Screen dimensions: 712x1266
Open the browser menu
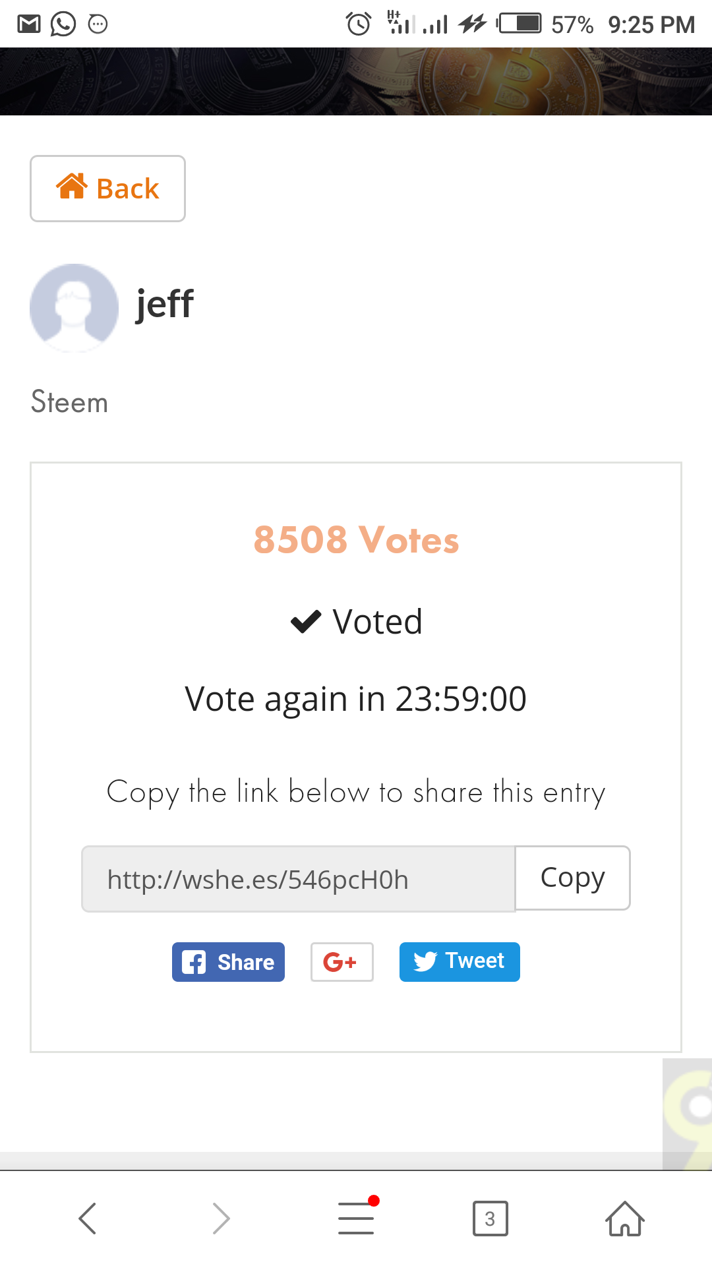tap(356, 1218)
